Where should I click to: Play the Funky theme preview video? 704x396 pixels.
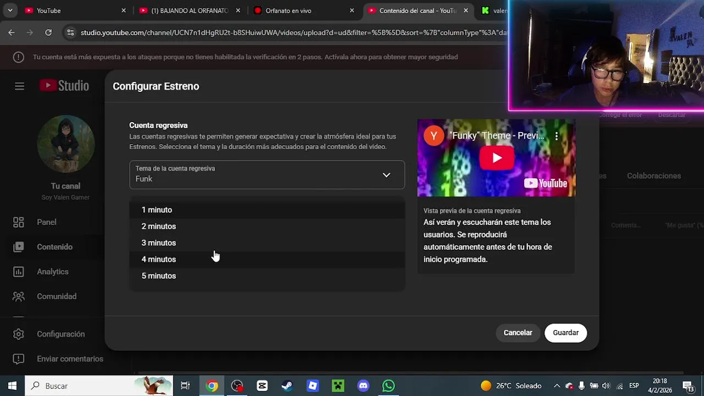point(497,158)
